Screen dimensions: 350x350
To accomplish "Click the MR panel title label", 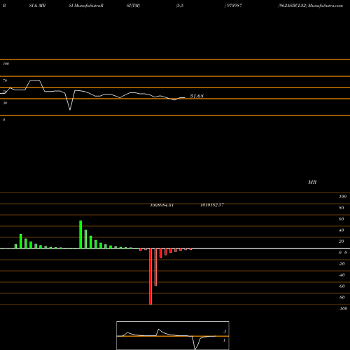I will tap(312, 182).
